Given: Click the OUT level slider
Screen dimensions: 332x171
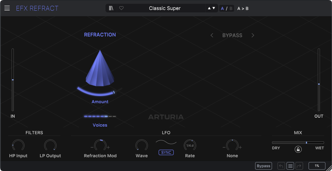Looking at the screenshot, I should (319, 80).
